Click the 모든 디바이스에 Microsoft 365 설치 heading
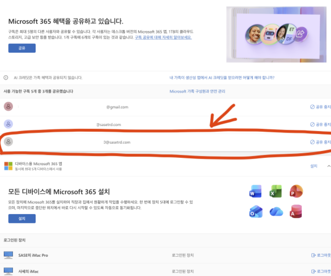The image size is (331, 276). 59,192
